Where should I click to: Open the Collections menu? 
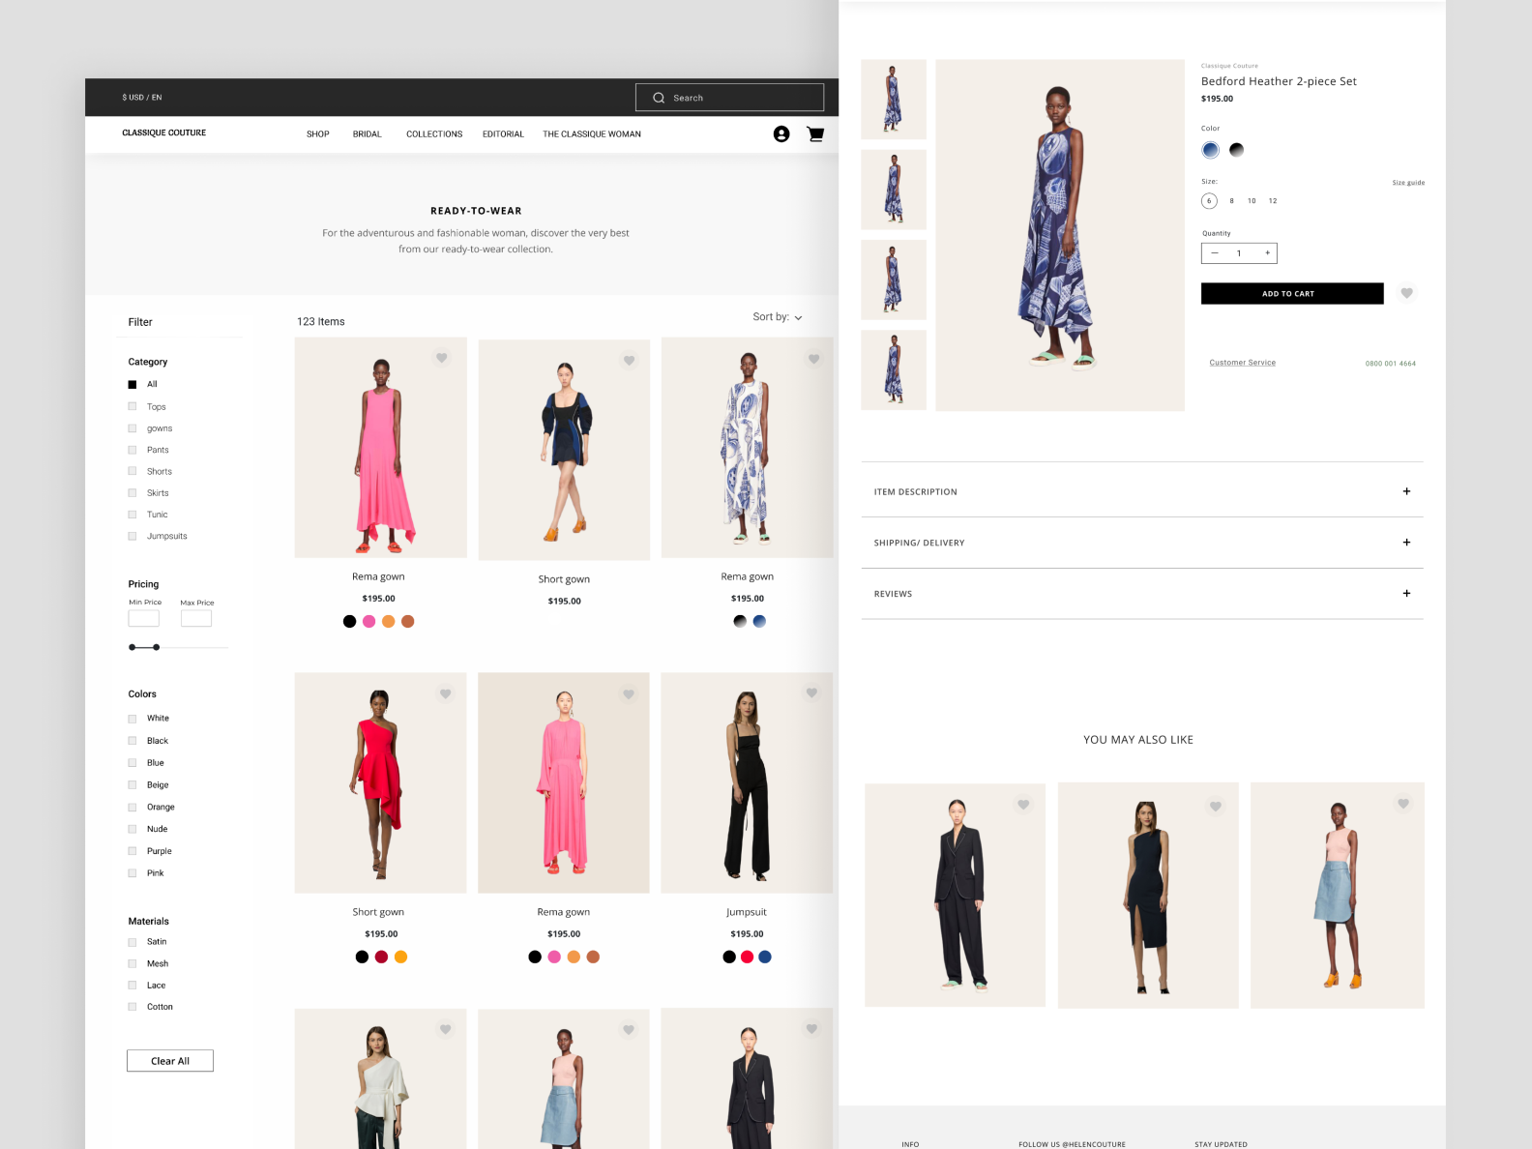(x=434, y=134)
